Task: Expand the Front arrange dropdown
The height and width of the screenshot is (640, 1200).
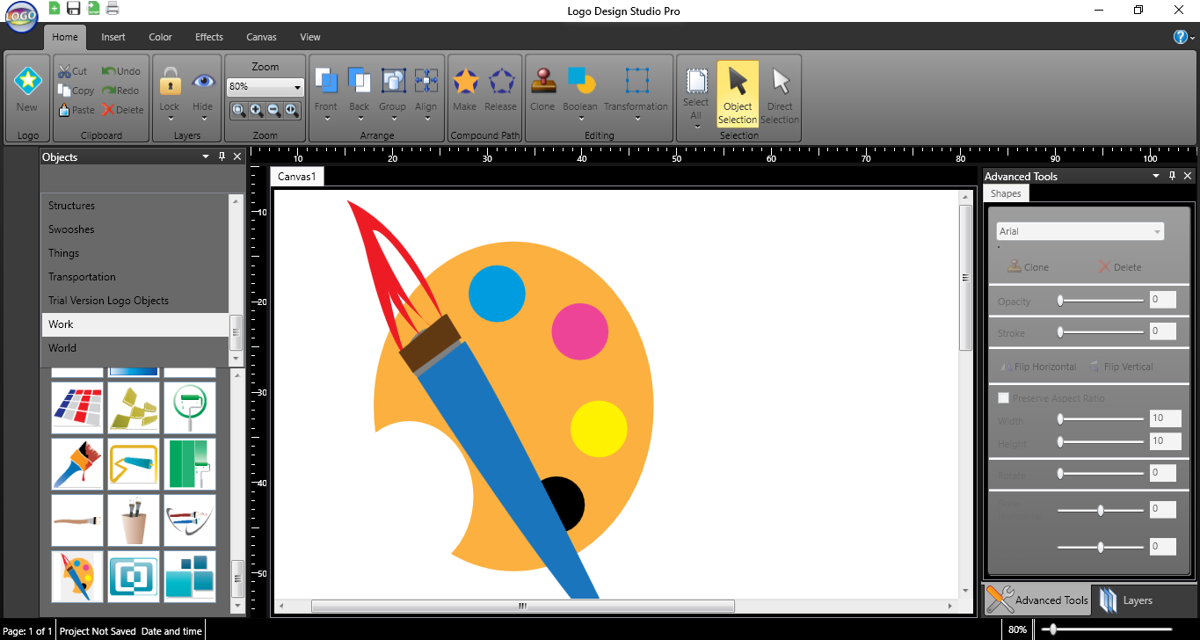Action: (x=326, y=119)
